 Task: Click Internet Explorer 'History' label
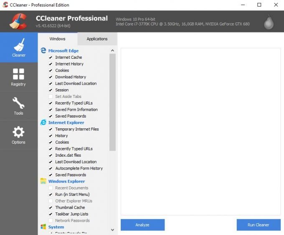(61, 136)
